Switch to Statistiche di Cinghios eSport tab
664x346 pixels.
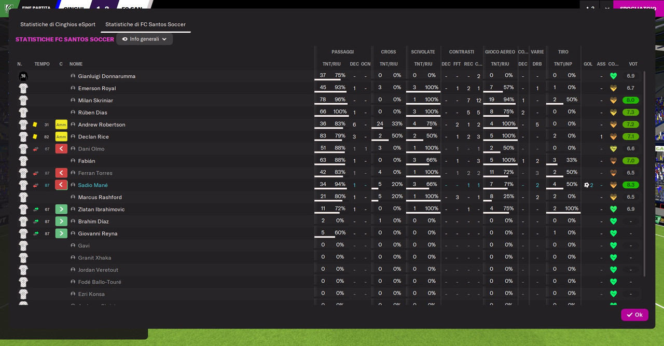coord(58,24)
